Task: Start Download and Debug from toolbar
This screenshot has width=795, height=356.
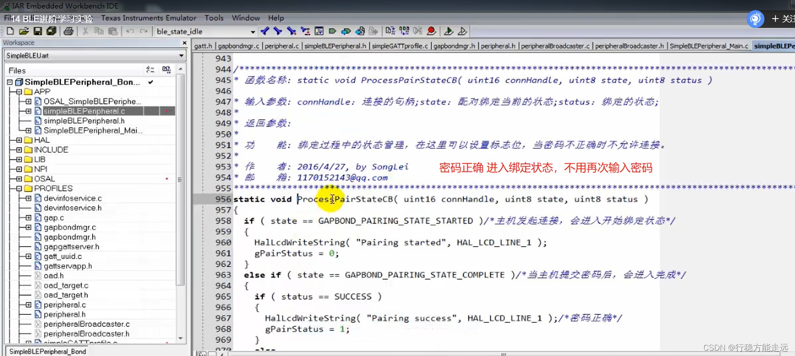Action: [448, 31]
